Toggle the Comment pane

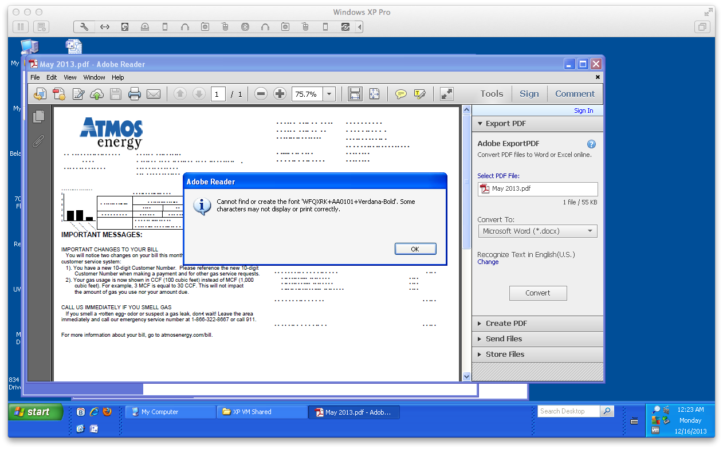(575, 94)
